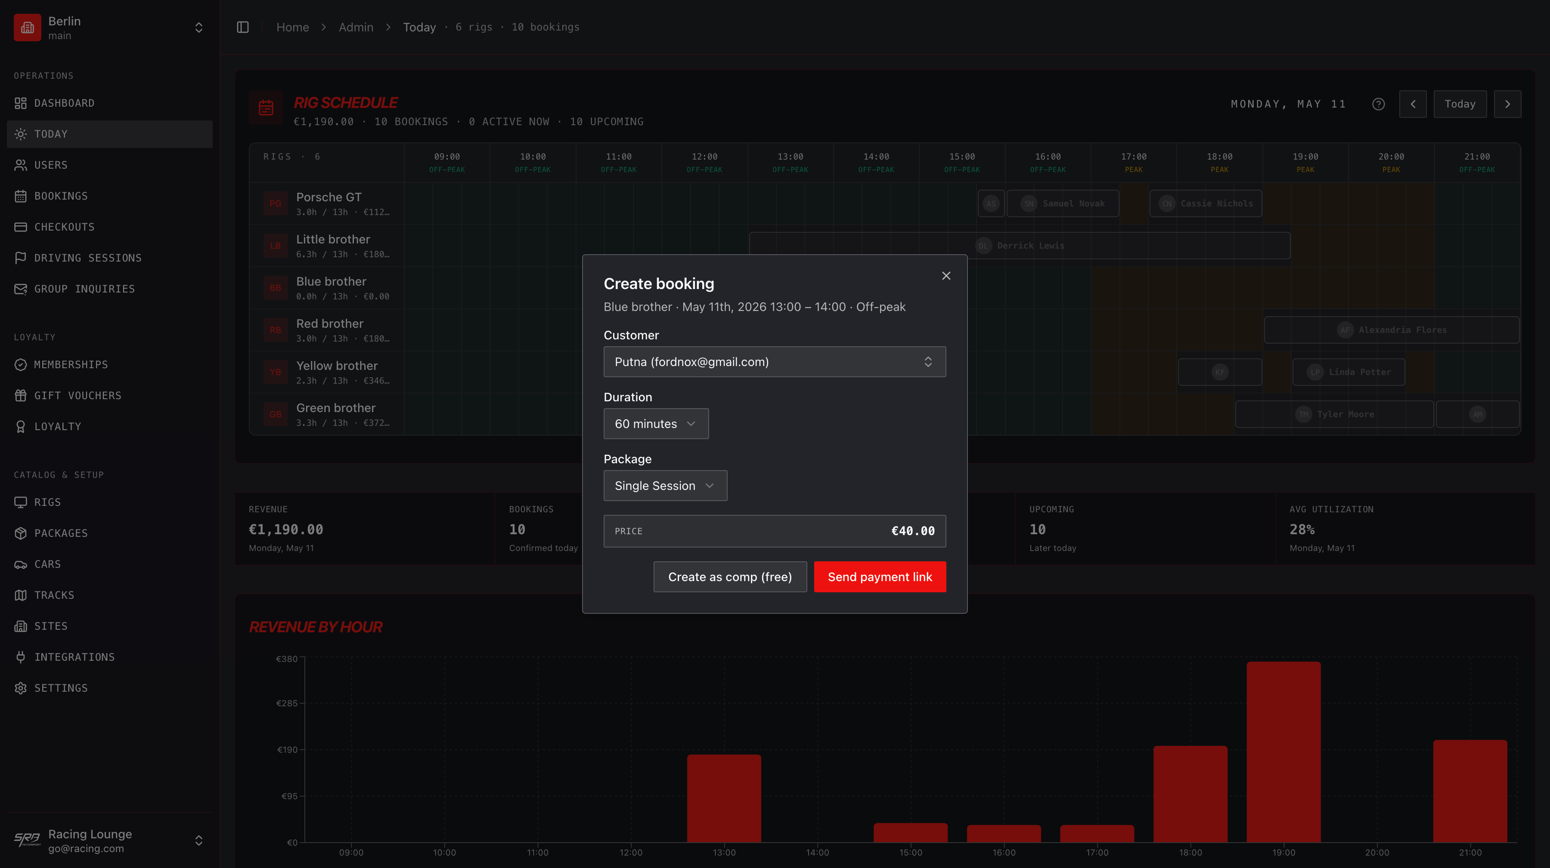Image resolution: width=1550 pixels, height=868 pixels.
Task: Click the Berlin site logo icon
Action: coord(28,28)
